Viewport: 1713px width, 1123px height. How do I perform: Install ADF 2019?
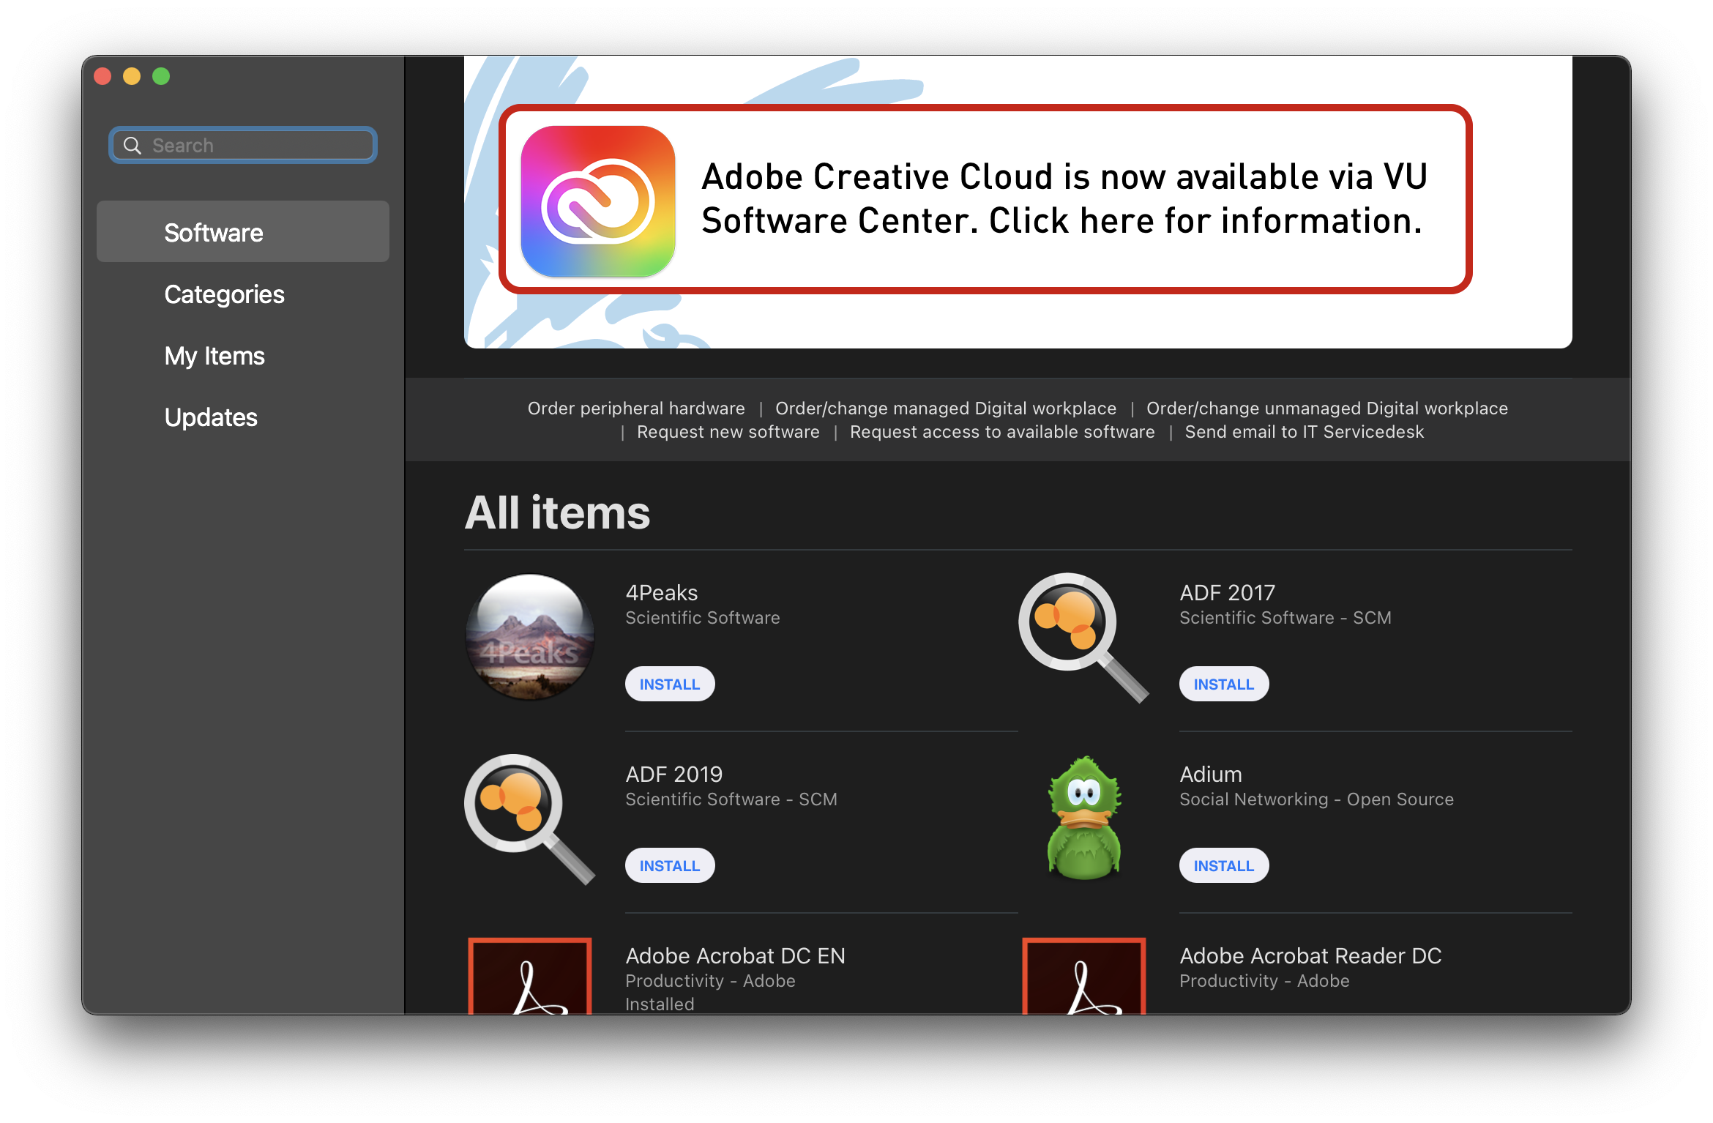pos(670,865)
